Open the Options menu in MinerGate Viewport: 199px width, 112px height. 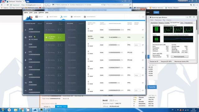pos(41,12)
